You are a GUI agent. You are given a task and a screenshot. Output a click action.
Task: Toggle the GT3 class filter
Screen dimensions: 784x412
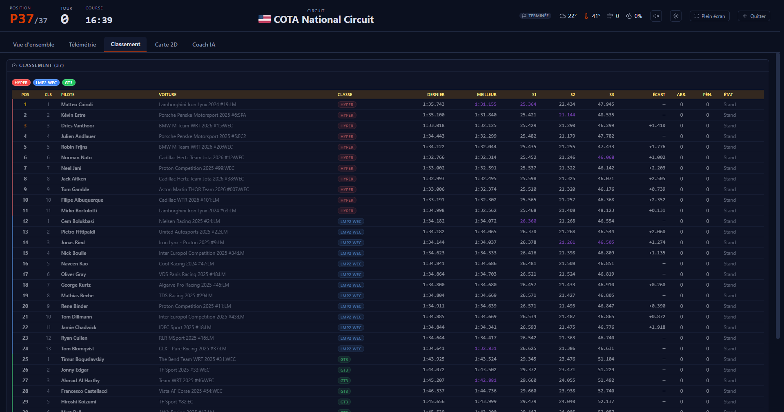pos(69,82)
